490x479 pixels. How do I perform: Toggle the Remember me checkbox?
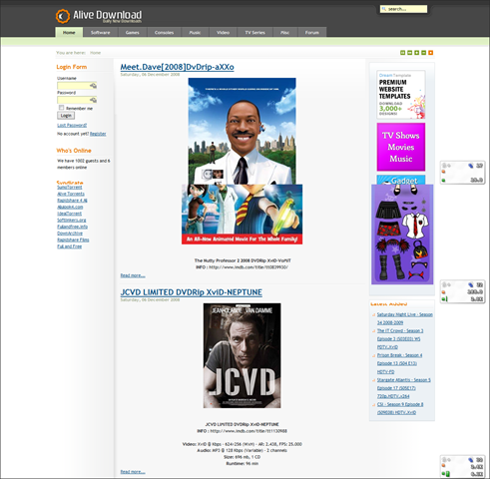(x=61, y=108)
